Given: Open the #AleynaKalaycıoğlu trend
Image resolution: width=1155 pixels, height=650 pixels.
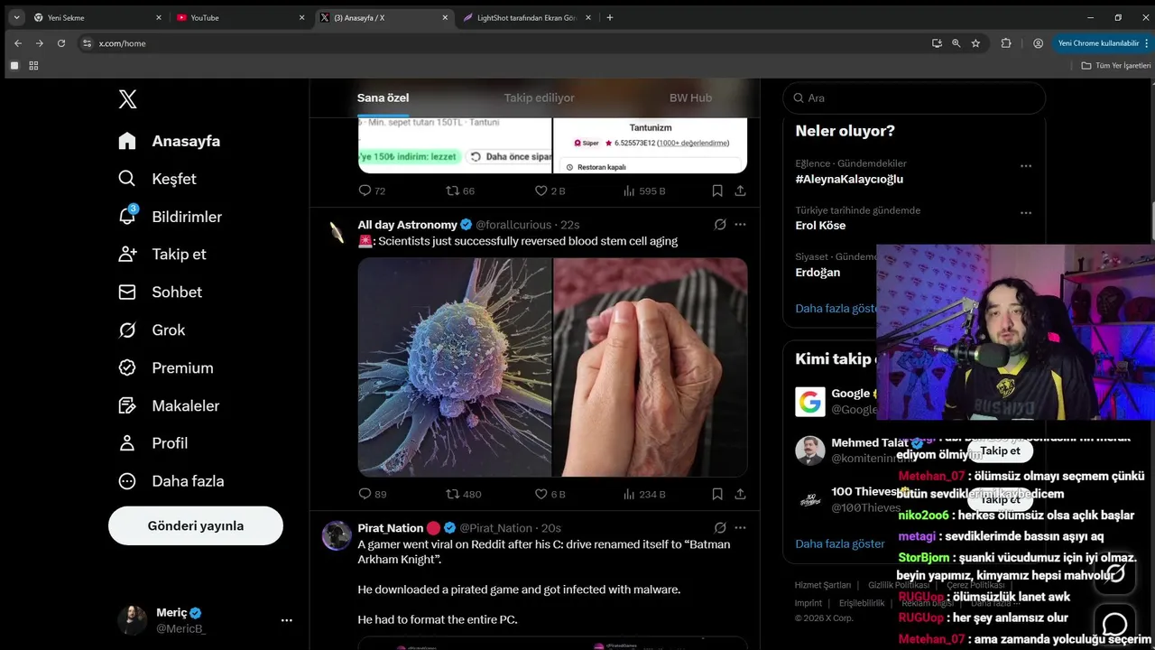Looking at the screenshot, I should pyautogui.click(x=849, y=179).
